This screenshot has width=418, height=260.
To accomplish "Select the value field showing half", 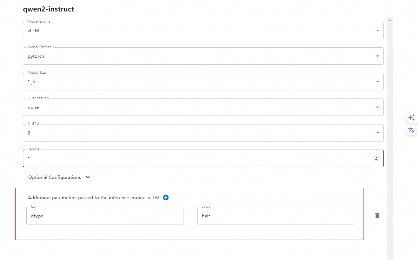I will coord(276,215).
